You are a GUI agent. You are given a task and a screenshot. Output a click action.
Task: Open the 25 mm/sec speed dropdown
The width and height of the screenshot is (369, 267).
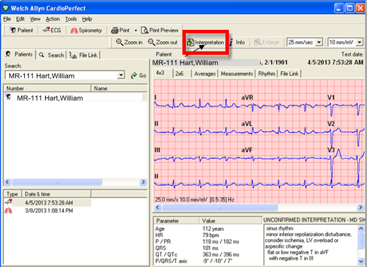tap(319, 42)
